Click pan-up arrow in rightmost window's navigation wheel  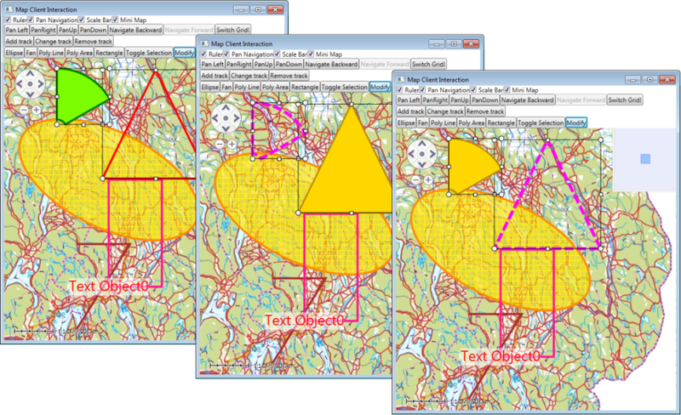[x=421, y=144]
